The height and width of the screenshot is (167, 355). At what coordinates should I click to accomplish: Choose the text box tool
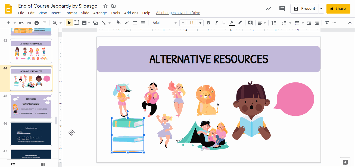coord(77,23)
